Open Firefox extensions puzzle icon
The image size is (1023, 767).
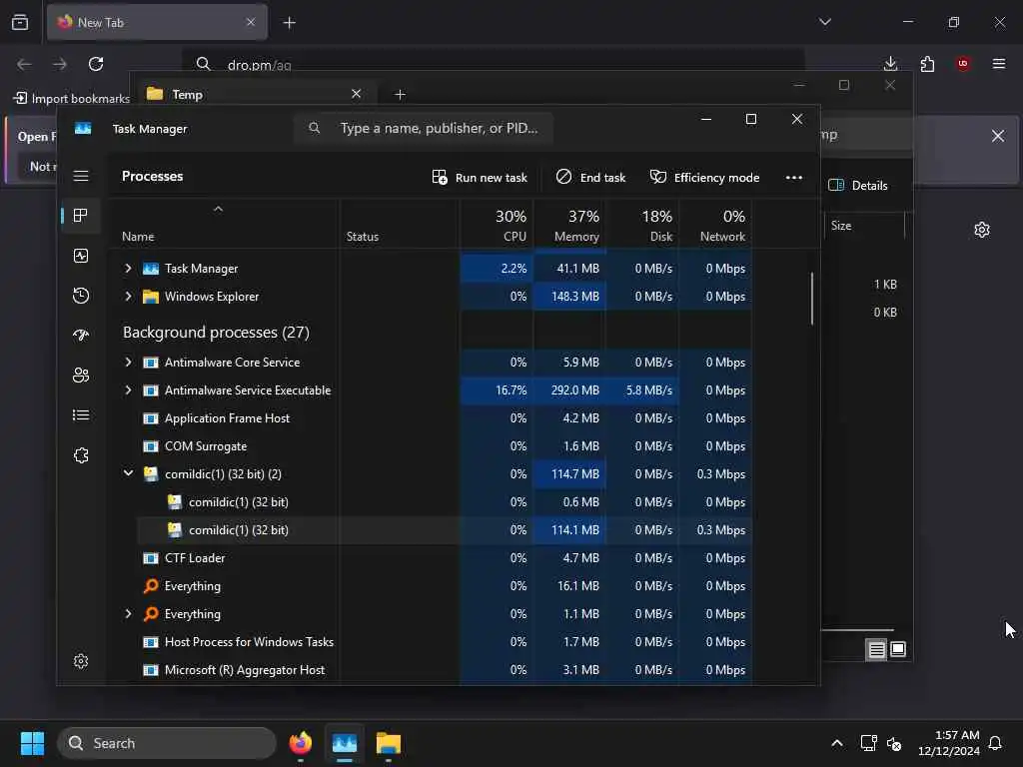pos(927,64)
